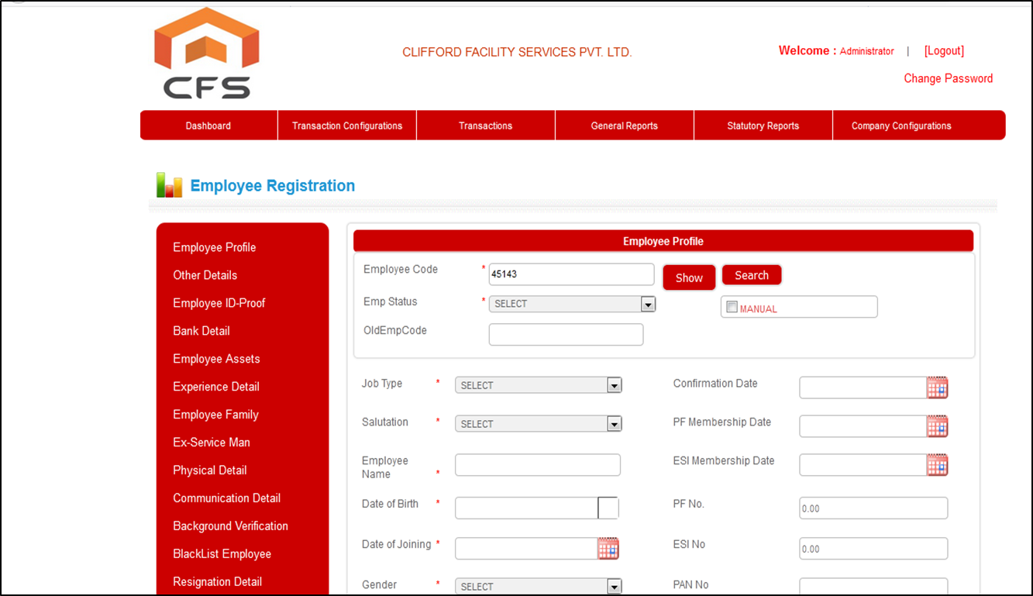This screenshot has width=1033, height=596.
Task: Open Resignation Detail section
Action: point(218,582)
